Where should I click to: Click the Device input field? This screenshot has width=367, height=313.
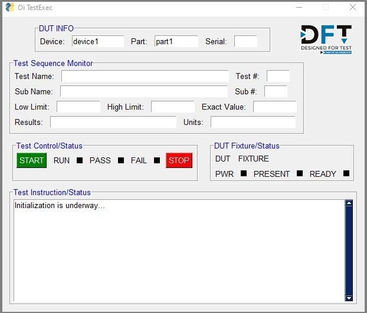tap(98, 41)
